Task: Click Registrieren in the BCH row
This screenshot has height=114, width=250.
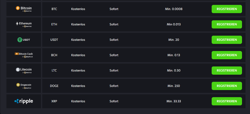Action: click(227, 55)
